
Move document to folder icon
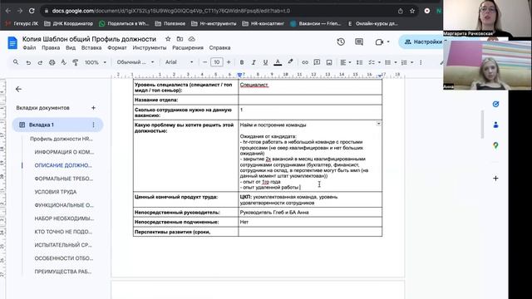coord(180,39)
